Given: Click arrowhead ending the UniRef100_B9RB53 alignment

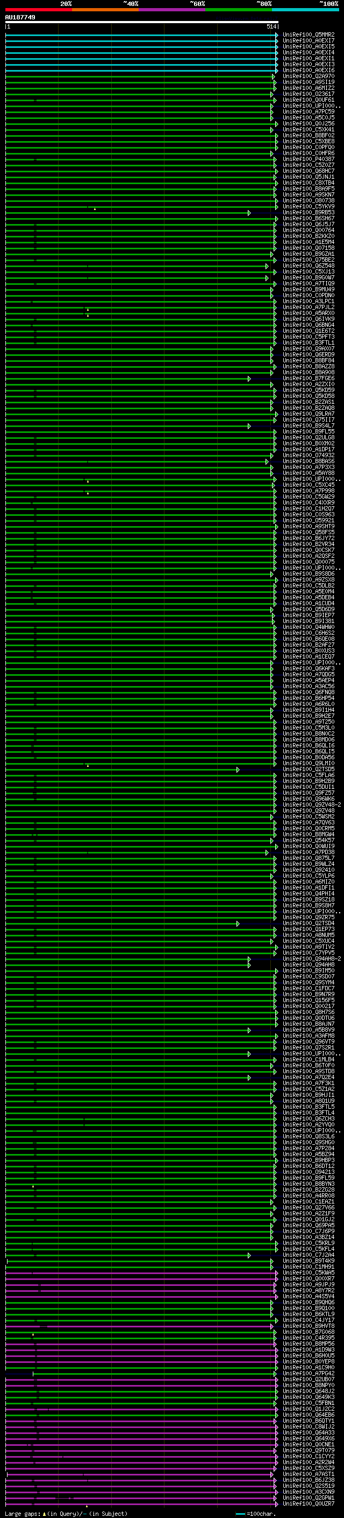Looking at the screenshot, I should click(249, 213).
